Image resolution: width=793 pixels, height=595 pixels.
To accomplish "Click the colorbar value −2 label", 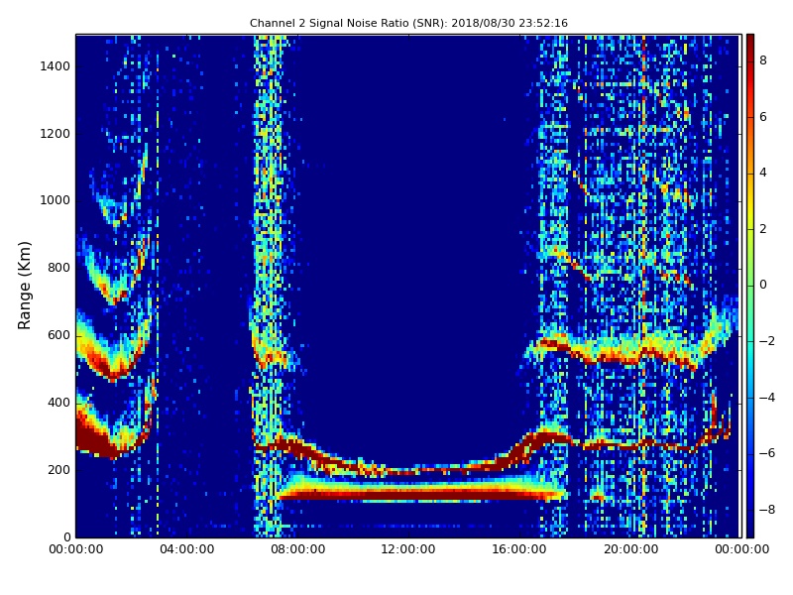I will (x=767, y=341).
